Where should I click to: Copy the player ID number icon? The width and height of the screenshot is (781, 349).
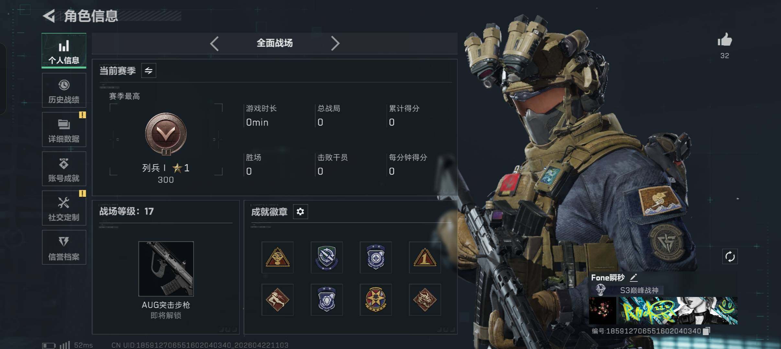pos(707,331)
